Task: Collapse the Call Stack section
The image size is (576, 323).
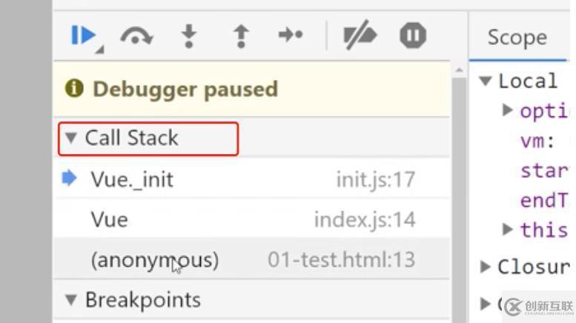Action: [70, 138]
